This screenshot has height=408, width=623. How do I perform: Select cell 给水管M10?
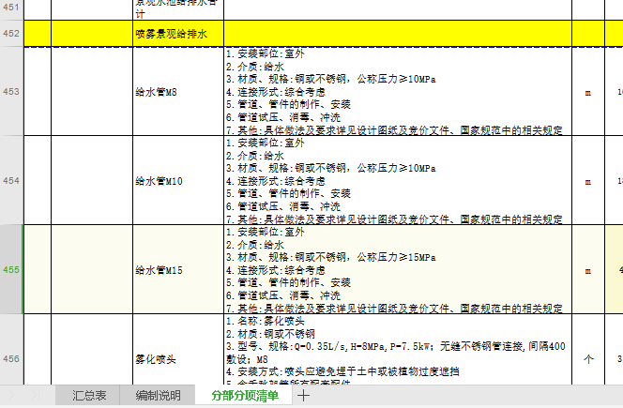tap(178, 180)
